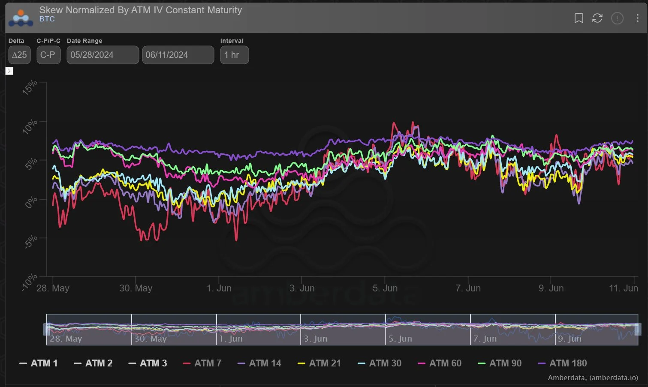Click the Amberdata (amberdata.io) credit link

593,378
